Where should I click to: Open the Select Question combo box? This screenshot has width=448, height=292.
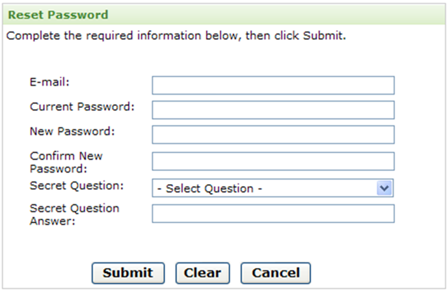(x=265, y=189)
